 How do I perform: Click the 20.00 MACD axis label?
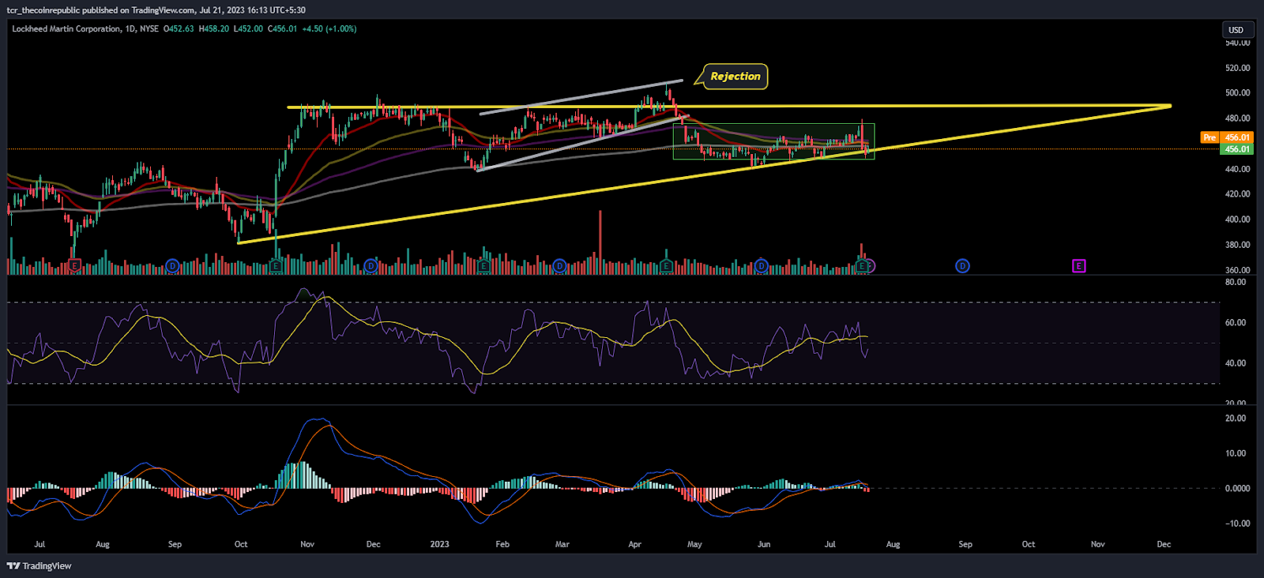pos(1236,418)
